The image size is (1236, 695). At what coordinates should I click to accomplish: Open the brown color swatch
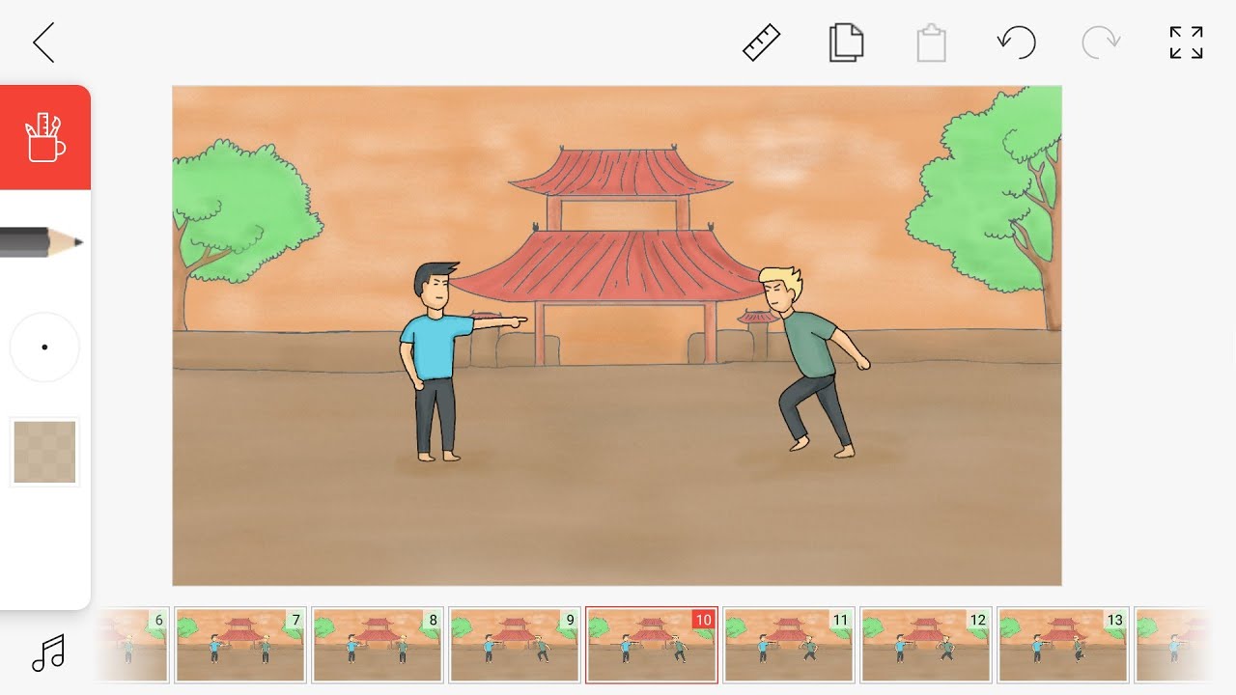click(x=44, y=452)
